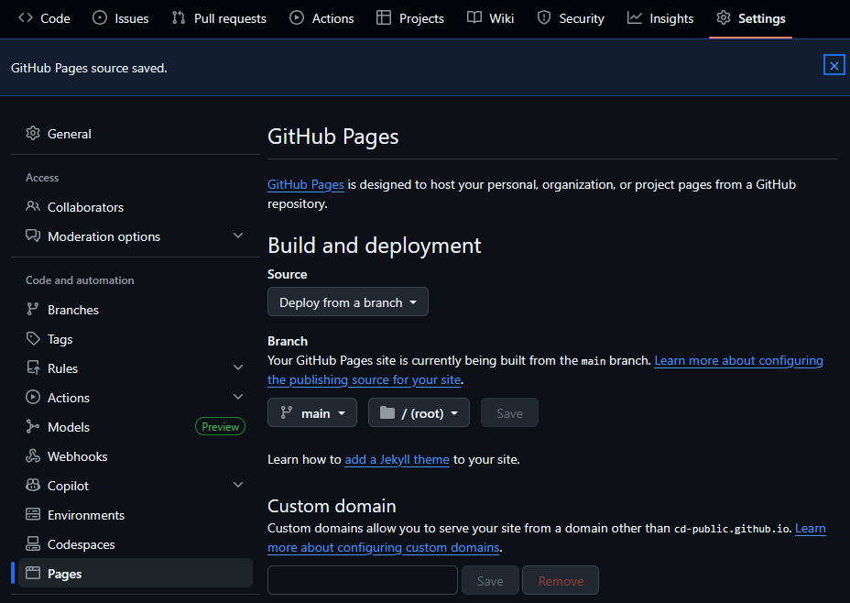850x603 pixels.
Task: Click the Copilot icon in sidebar
Action: coord(33,486)
